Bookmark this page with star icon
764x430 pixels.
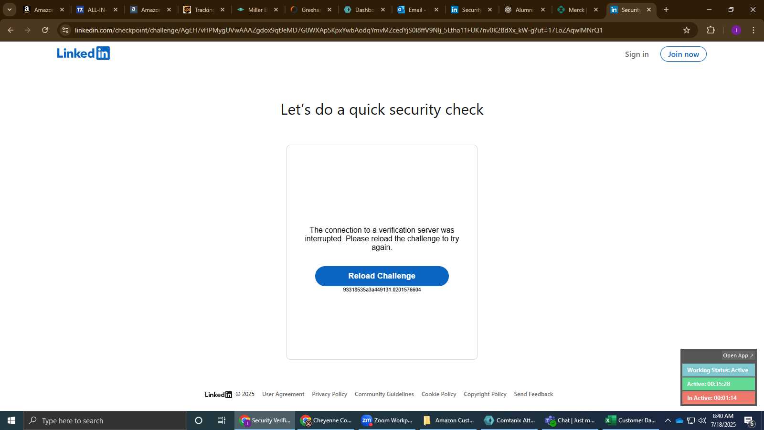[687, 30]
